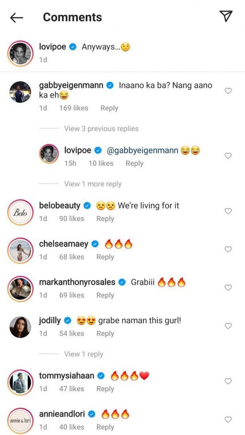Heart tommysiahaan's comment
This screenshot has width=245, height=435.
[x=228, y=381]
